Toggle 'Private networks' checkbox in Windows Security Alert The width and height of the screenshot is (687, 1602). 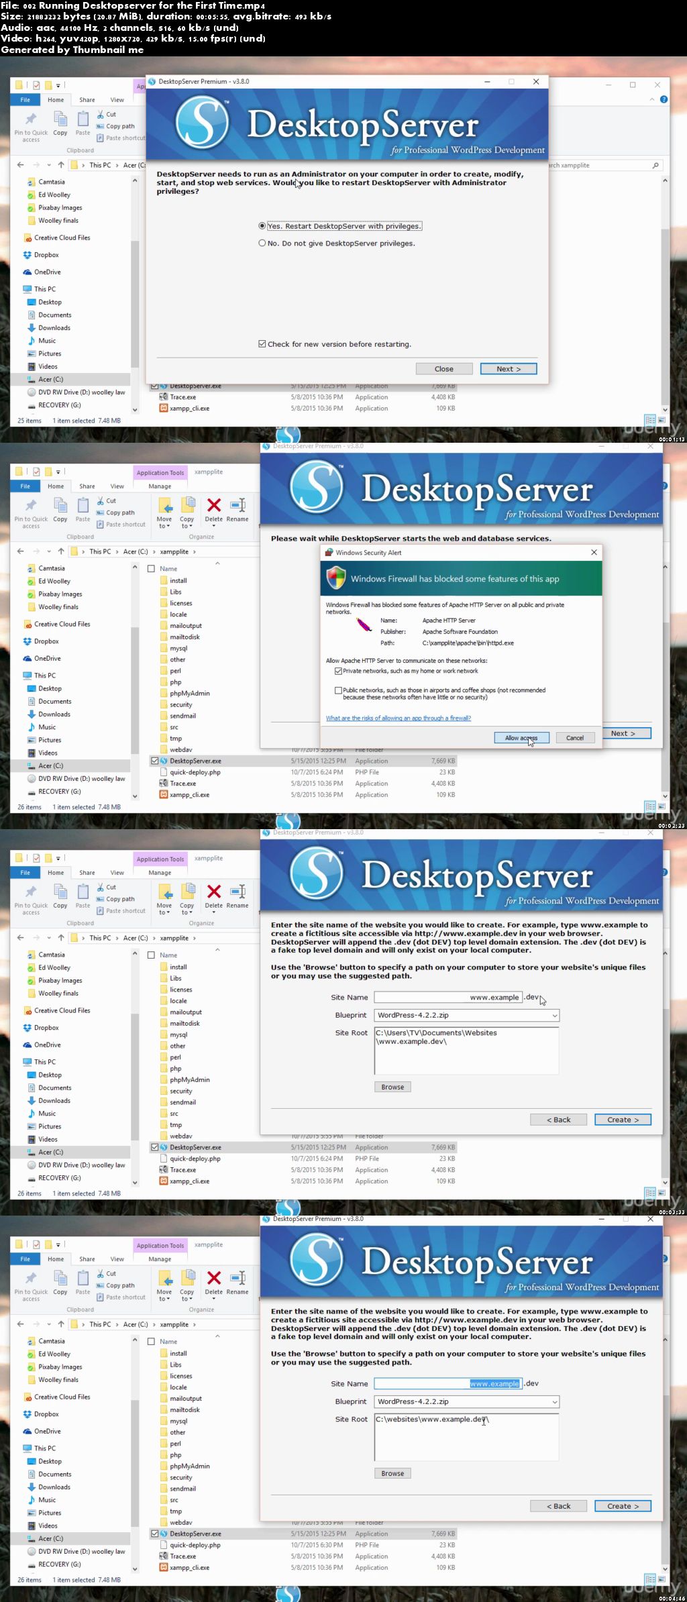pos(338,671)
